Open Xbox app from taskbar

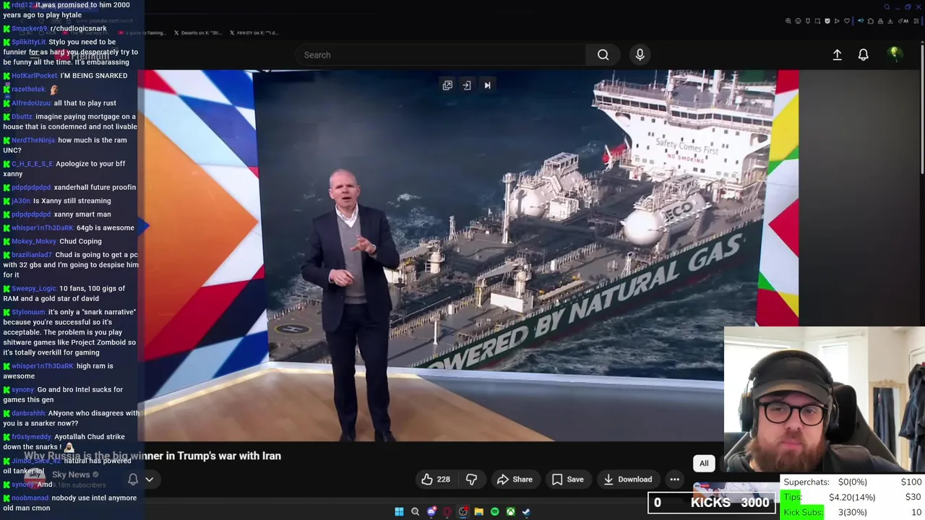510,511
